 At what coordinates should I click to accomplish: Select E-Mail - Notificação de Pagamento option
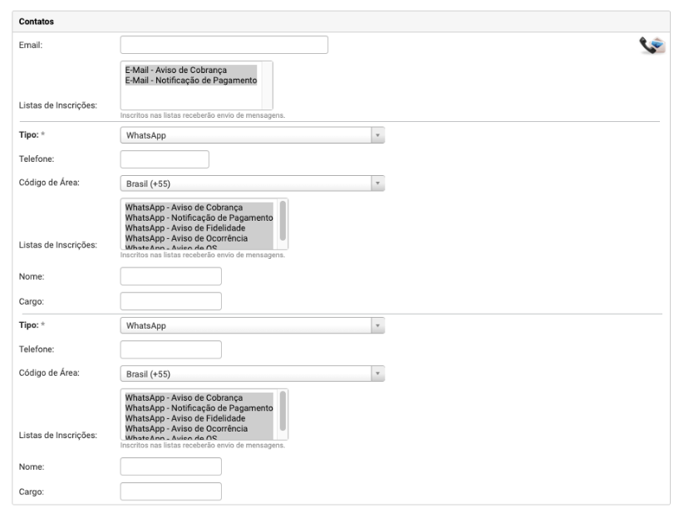coord(190,80)
